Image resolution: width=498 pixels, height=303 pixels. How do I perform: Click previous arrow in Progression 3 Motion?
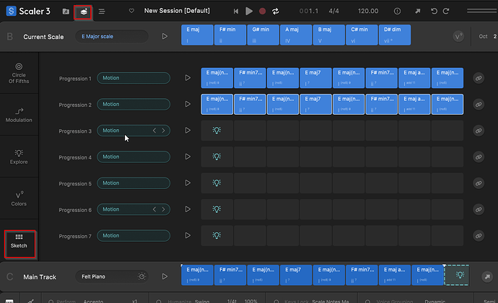click(x=154, y=131)
